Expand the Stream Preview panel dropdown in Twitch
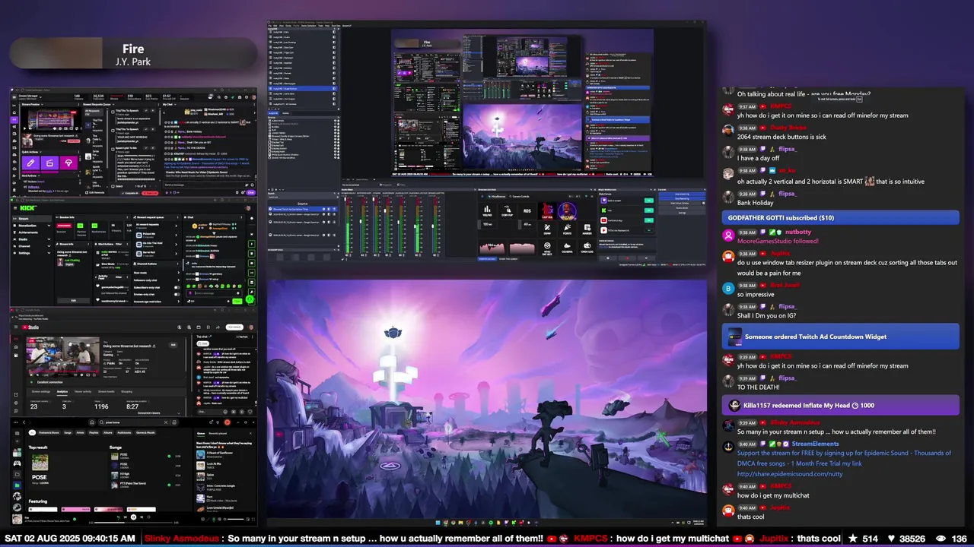974x547 pixels. tap(42, 105)
